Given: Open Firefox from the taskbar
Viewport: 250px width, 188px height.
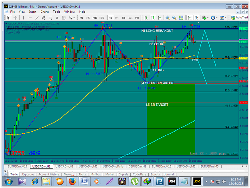Looking at the screenshot, I should pyautogui.click(x=72, y=182).
